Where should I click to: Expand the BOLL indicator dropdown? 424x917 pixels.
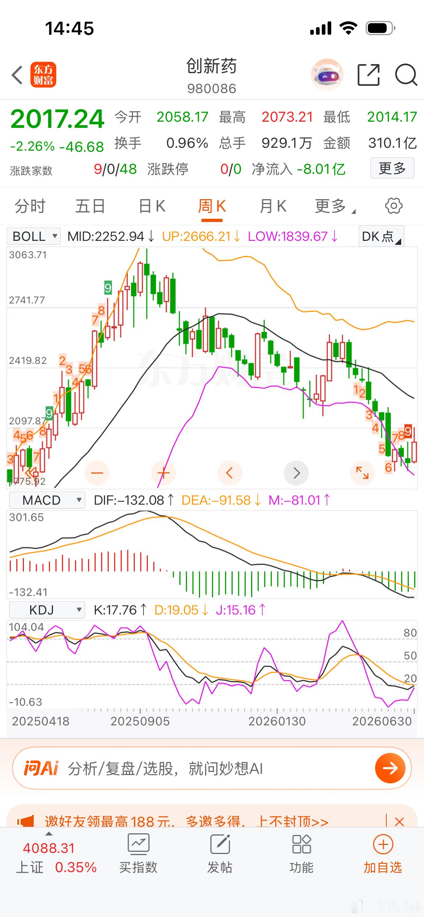click(x=34, y=236)
